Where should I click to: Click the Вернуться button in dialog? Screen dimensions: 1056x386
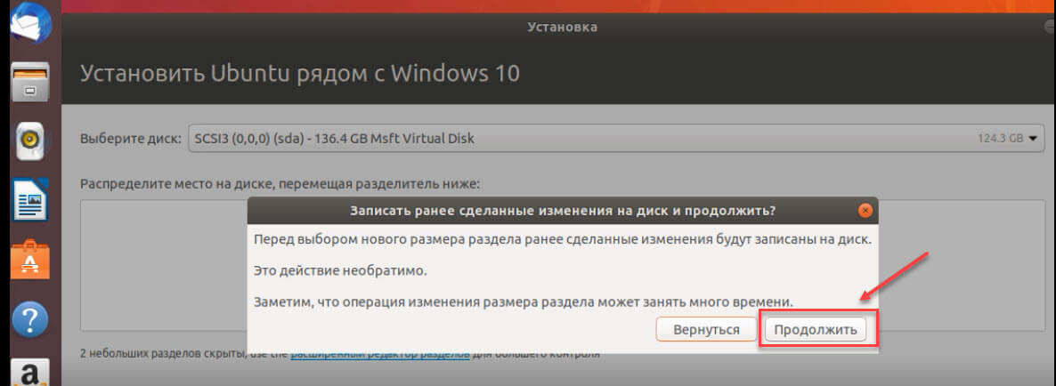tap(706, 329)
